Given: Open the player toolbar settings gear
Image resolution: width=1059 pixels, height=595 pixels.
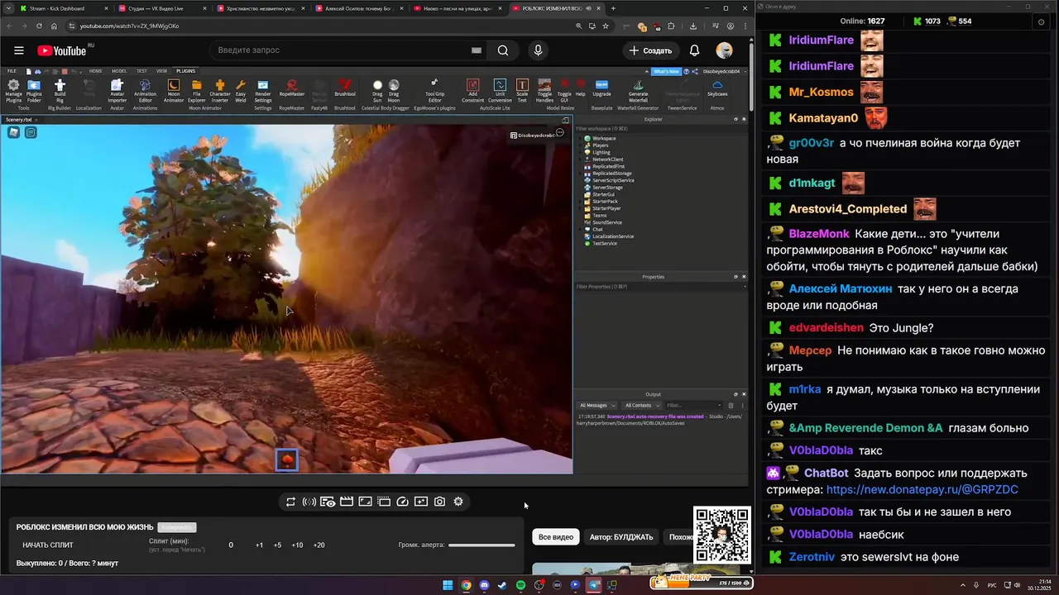Looking at the screenshot, I should 458,502.
